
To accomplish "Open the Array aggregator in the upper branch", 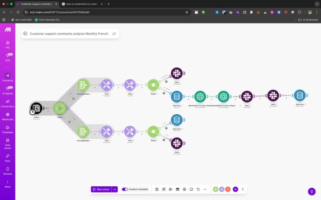I will pos(83,85).
